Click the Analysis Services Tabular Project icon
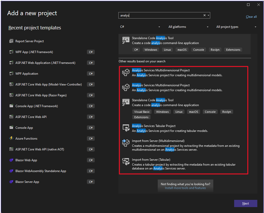Image resolution: width=264 pixels, height=213 pixels. [126, 128]
